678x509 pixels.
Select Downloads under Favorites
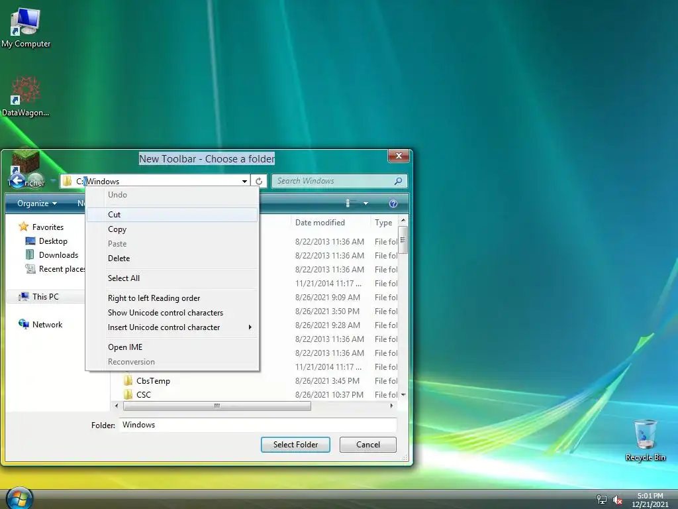pyautogui.click(x=58, y=255)
